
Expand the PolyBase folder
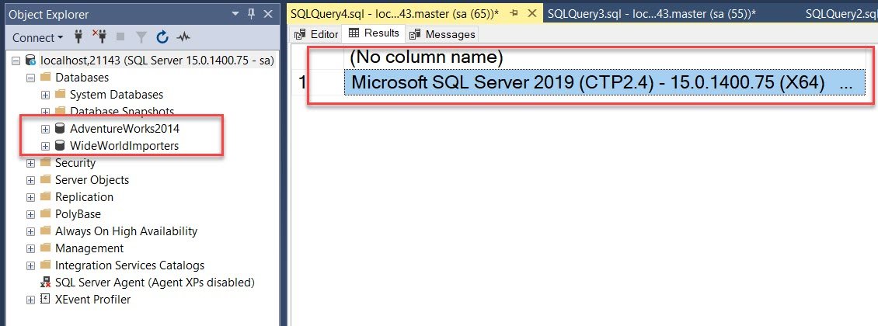pyautogui.click(x=31, y=214)
